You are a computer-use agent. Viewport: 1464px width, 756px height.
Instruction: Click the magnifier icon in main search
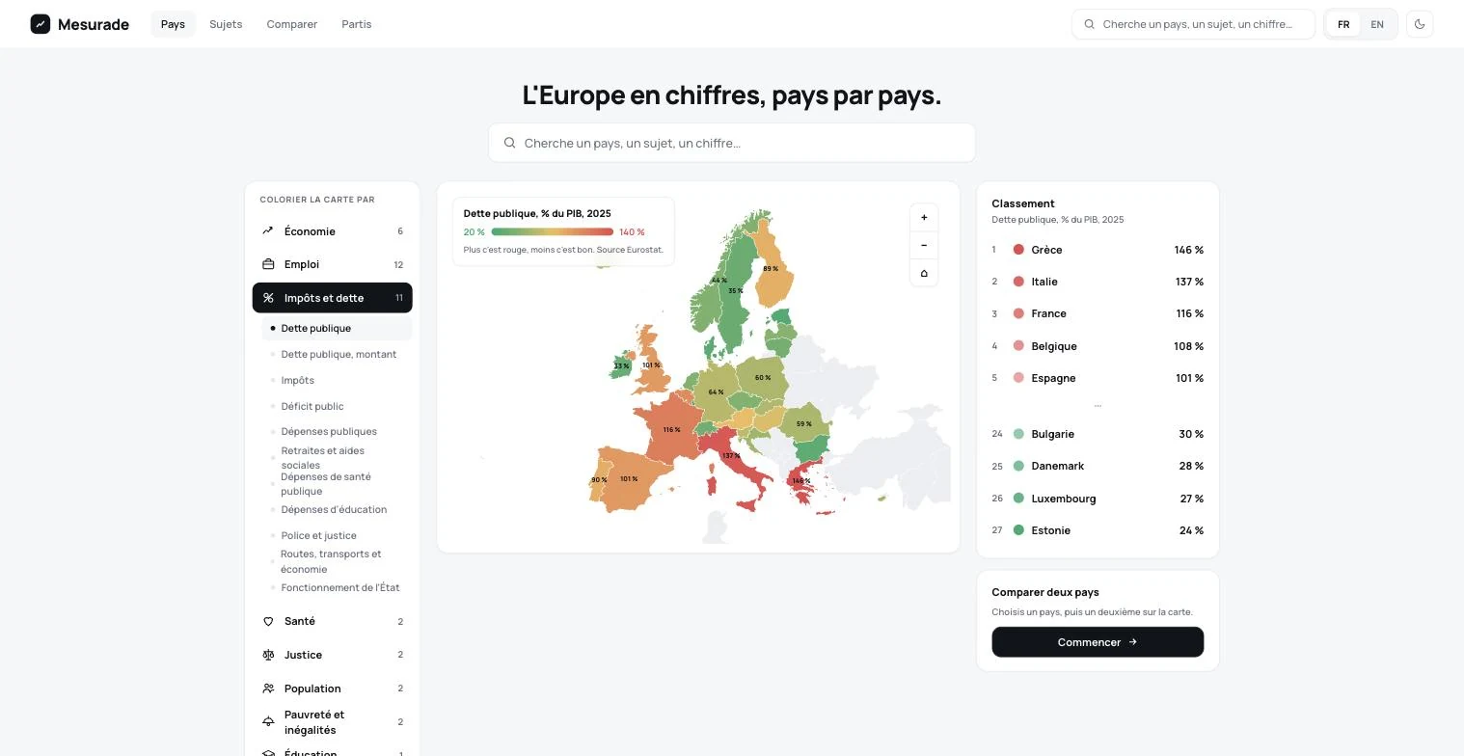point(509,143)
